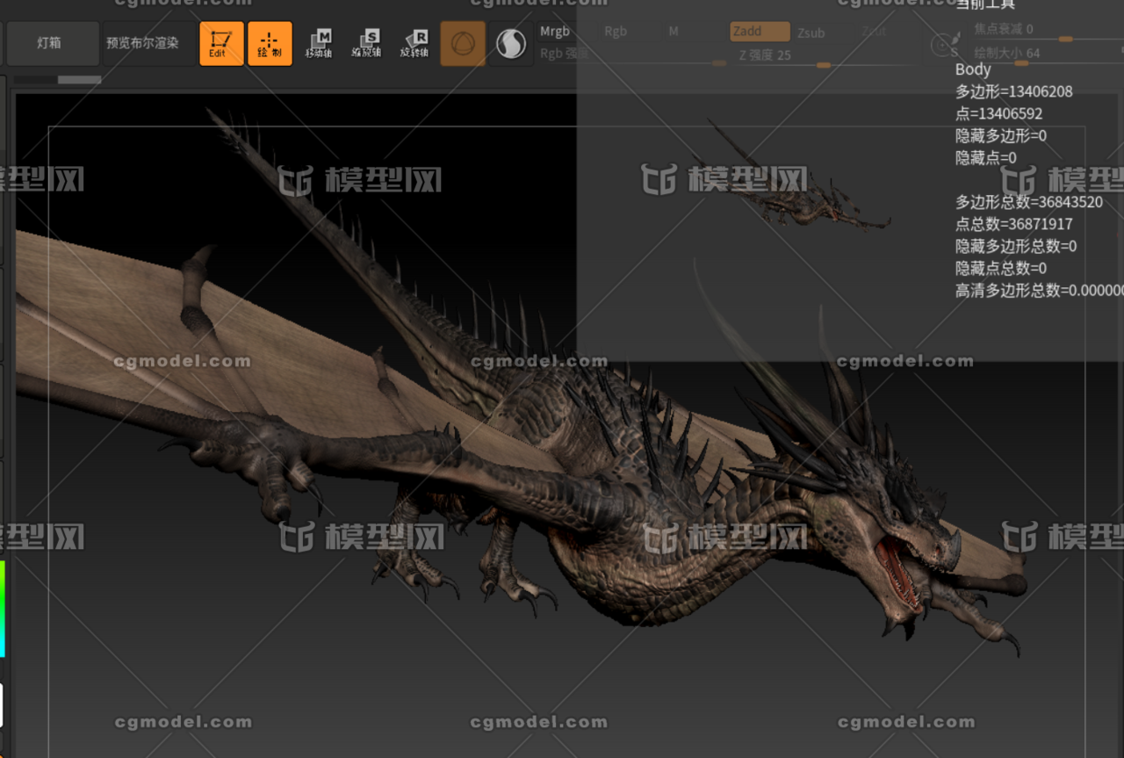Select the 缩放轴 Scale tool icon
1124x758 pixels.
pyautogui.click(x=366, y=43)
